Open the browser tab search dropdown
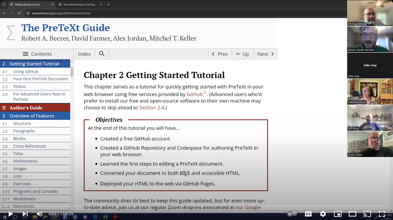Image resolution: width=393 pixels, height=220 pixels. tap(4, 5)
